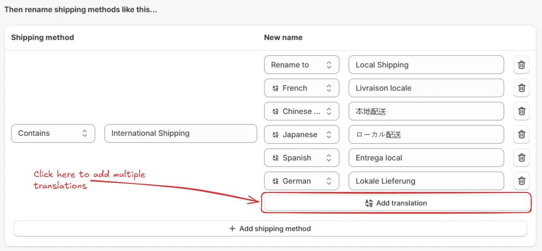The image size is (542, 251).
Task: Open the Rename to dropdown
Action: click(301, 65)
